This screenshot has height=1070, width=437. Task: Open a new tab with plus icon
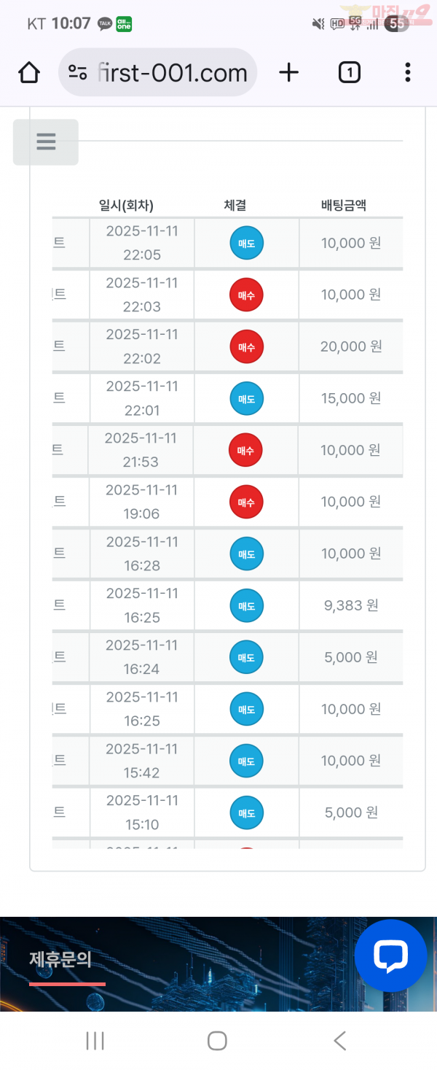[289, 72]
